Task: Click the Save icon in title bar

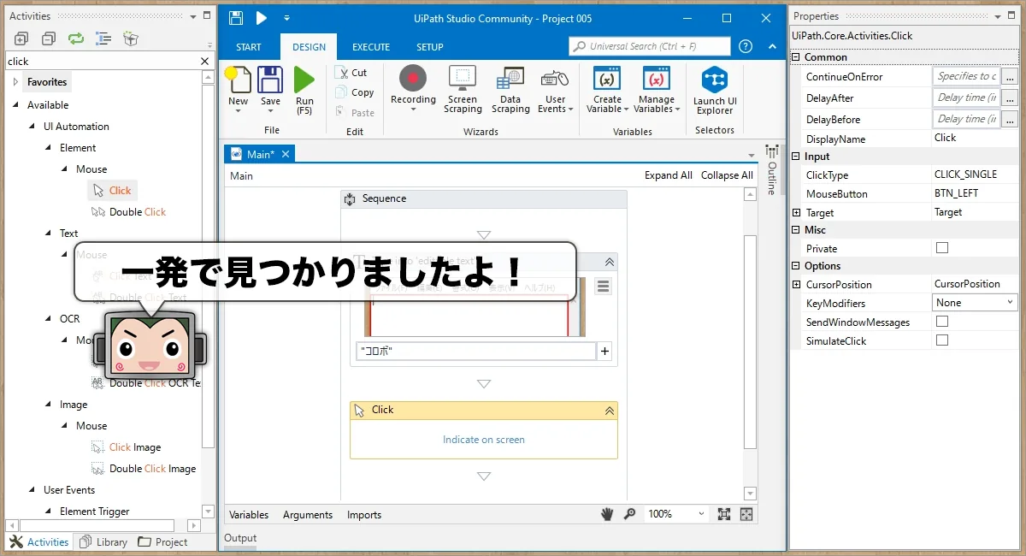Action: [x=236, y=18]
